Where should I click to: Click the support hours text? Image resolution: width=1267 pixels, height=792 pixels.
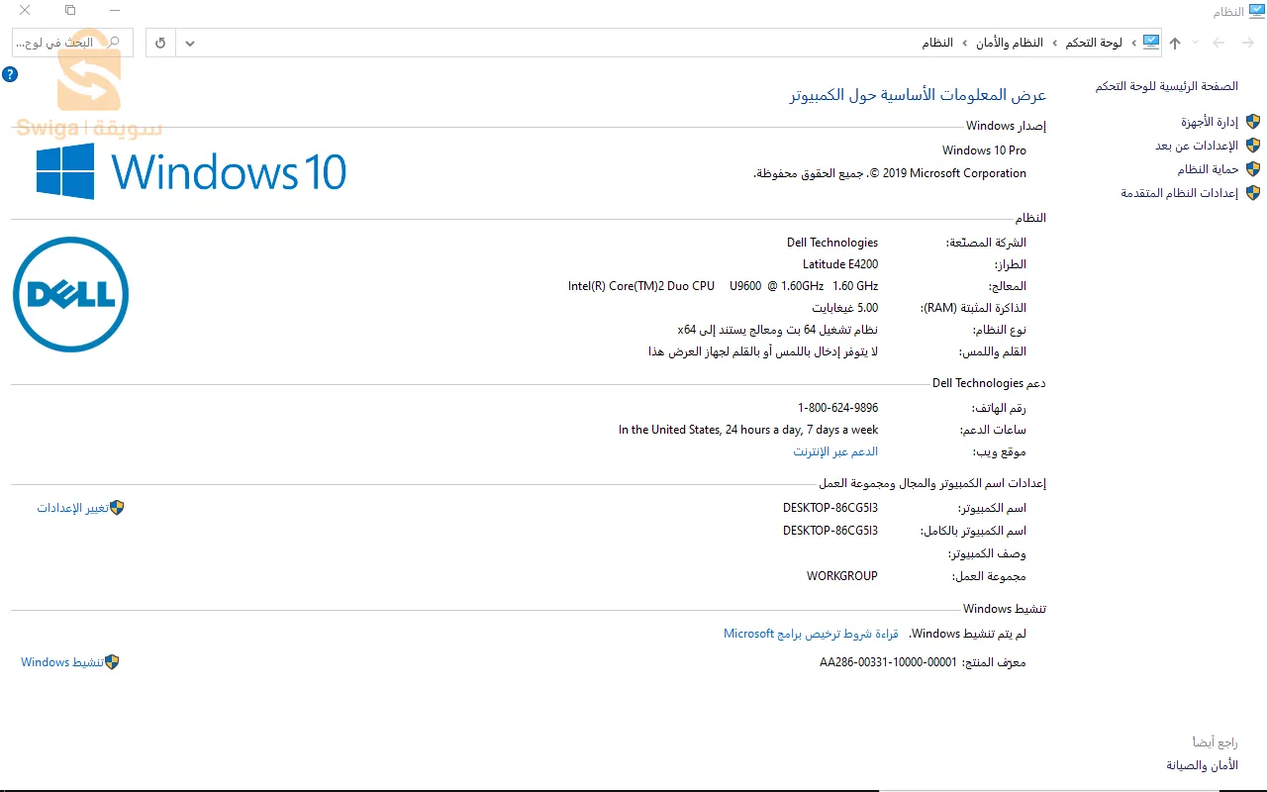point(748,430)
